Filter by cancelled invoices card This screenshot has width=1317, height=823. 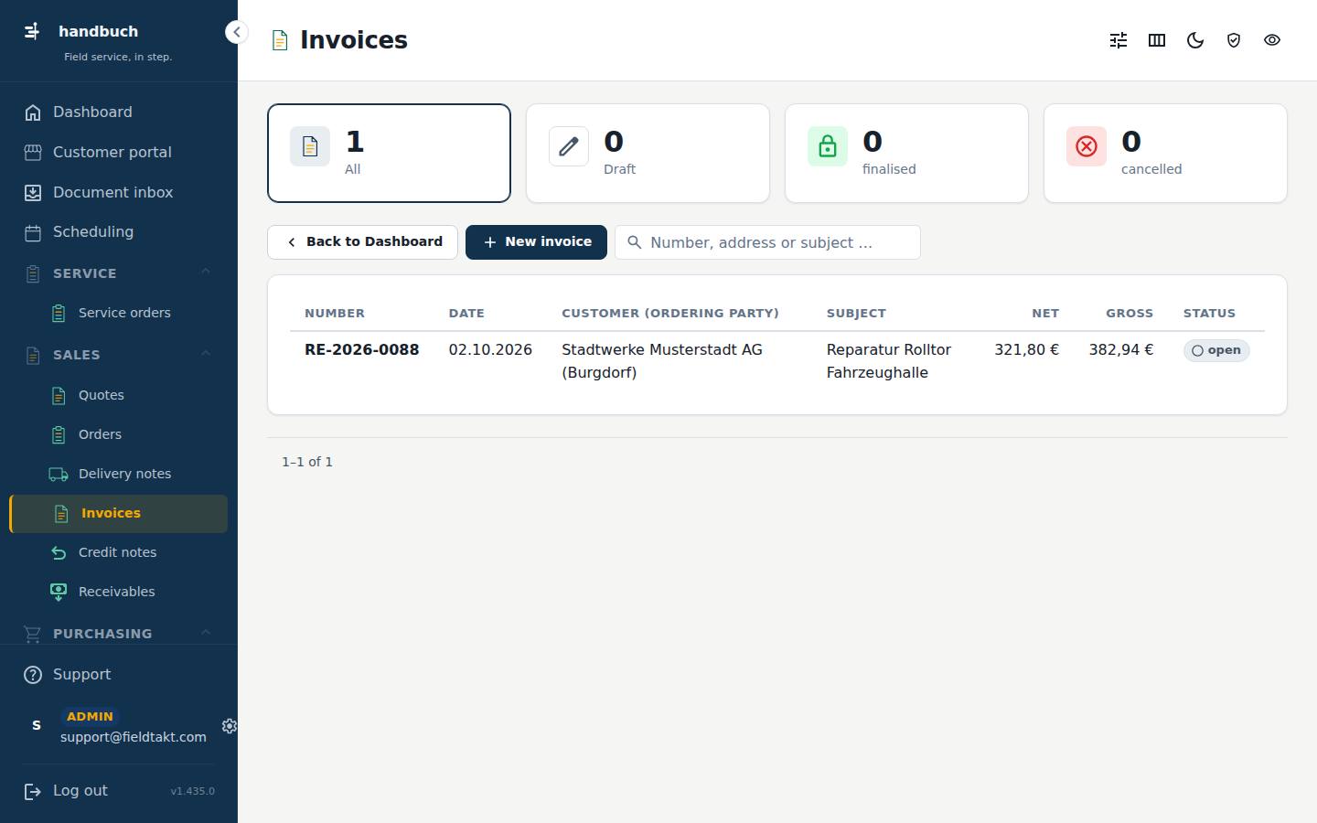click(1165, 153)
